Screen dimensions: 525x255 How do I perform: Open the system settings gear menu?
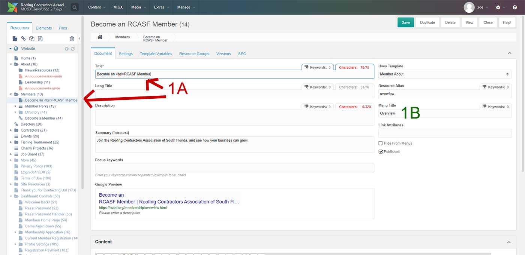click(x=498, y=7)
